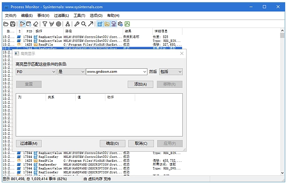Open the 工具(T) menu
The width and height of the screenshot is (287, 184).
(79, 16)
